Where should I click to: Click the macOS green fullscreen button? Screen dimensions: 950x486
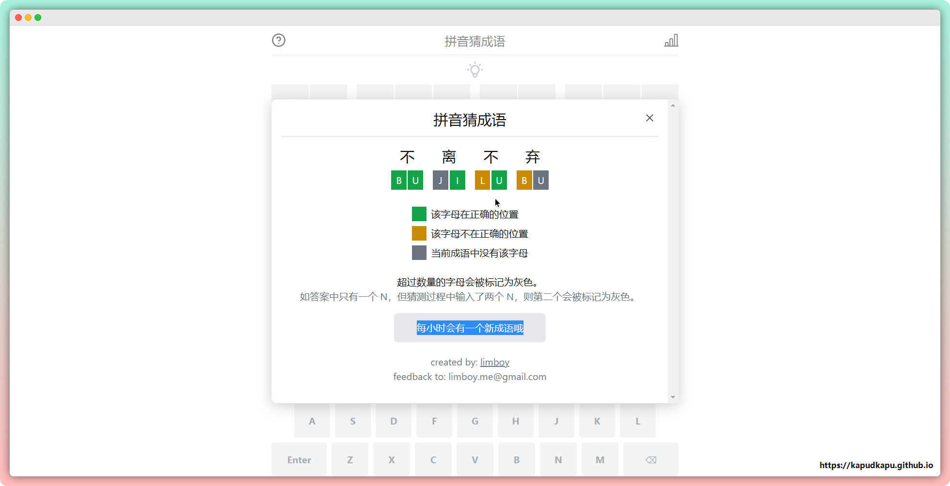[x=38, y=17]
